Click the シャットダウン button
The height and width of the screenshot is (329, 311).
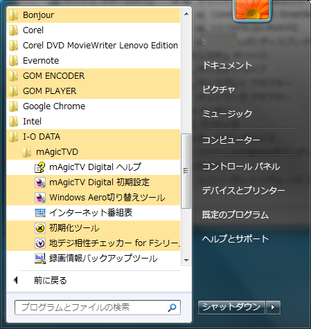click(231, 308)
